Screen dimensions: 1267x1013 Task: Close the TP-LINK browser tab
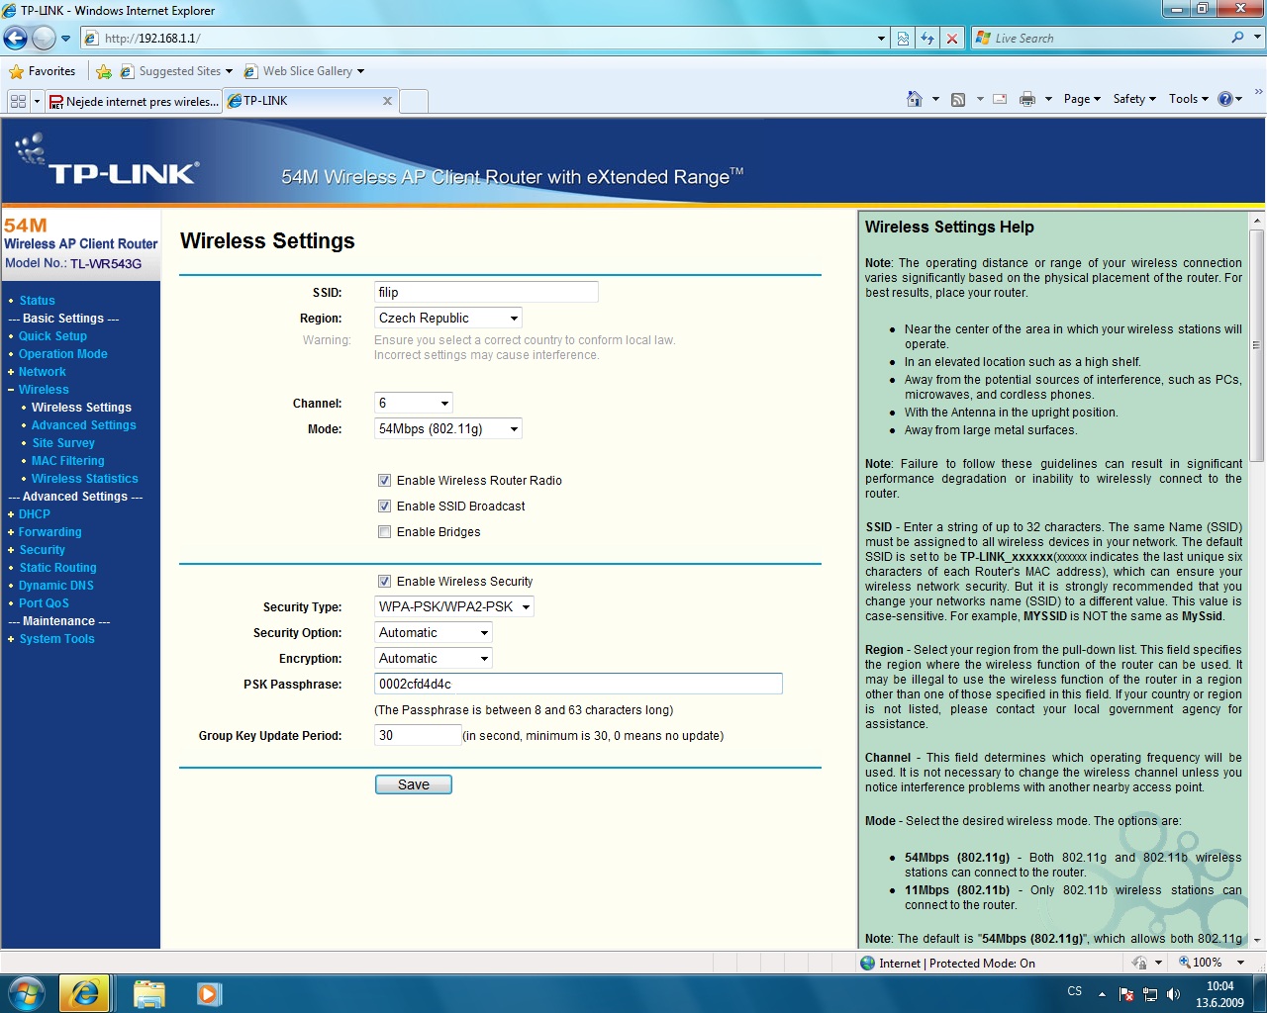tap(387, 101)
